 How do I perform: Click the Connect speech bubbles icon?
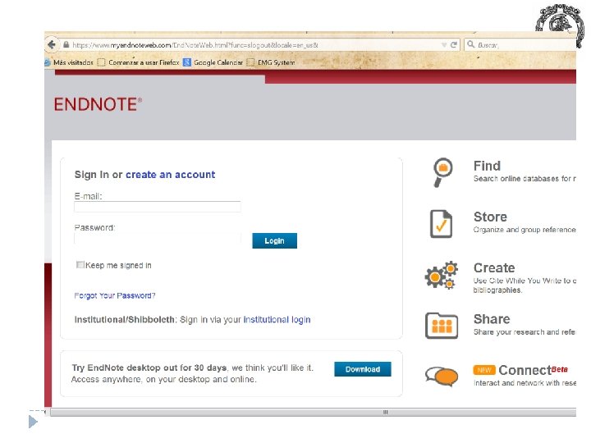click(x=442, y=377)
